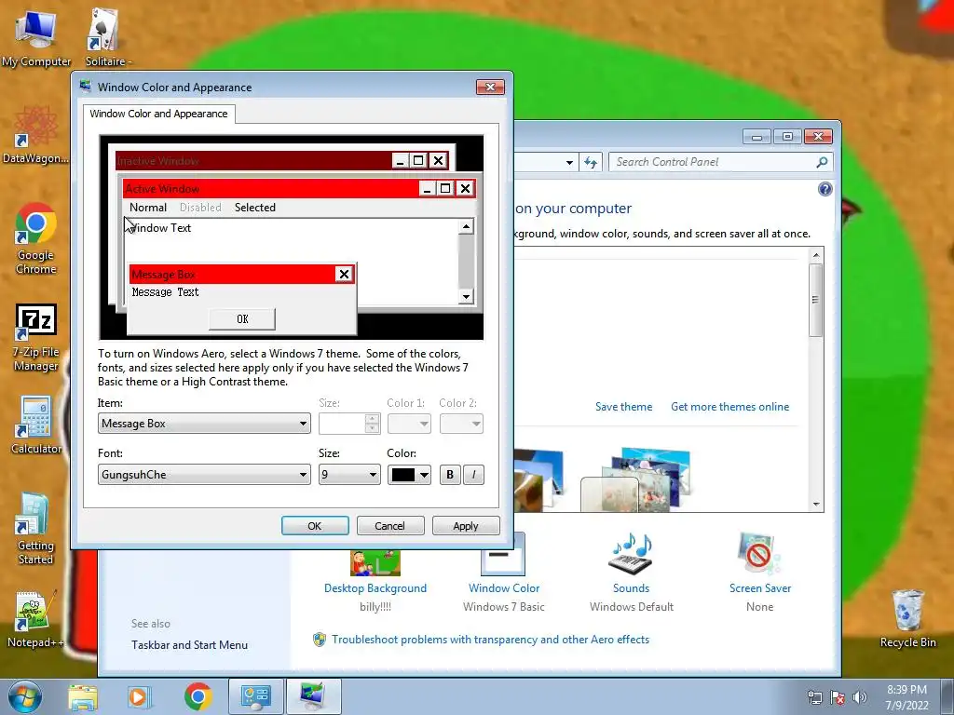Image resolution: width=954 pixels, height=715 pixels.
Task: Expand the Item dropdown showing Message Box
Action: click(x=204, y=424)
